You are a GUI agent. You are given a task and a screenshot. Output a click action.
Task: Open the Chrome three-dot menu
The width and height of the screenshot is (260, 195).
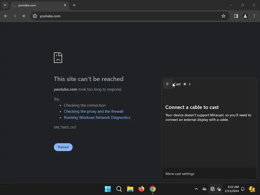[x=254, y=16]
